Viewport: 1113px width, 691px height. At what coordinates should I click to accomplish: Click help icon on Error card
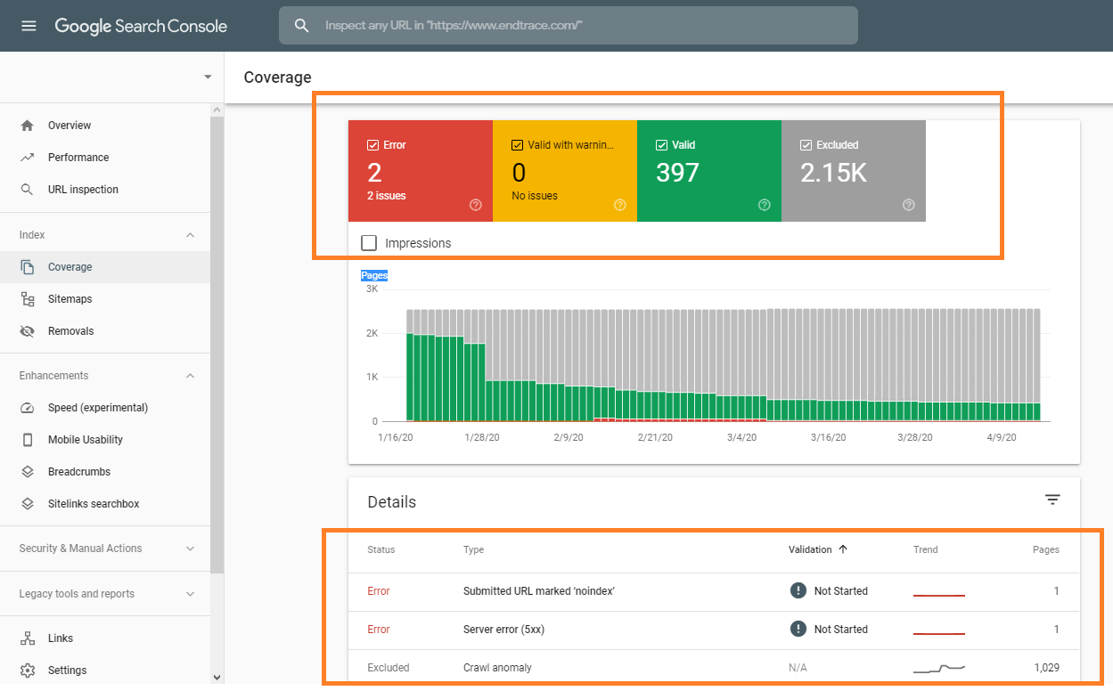pos(476,205)
